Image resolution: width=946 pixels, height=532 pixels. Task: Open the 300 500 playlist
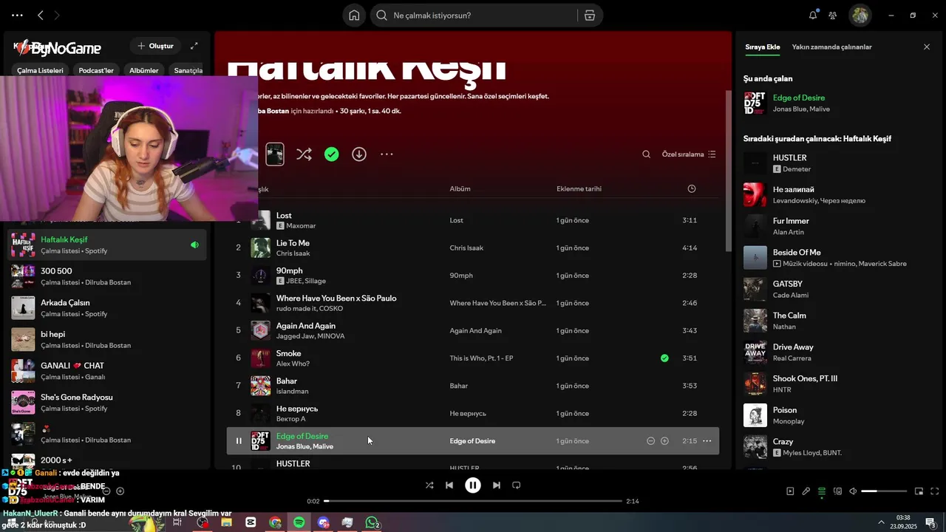click(107, 276)
